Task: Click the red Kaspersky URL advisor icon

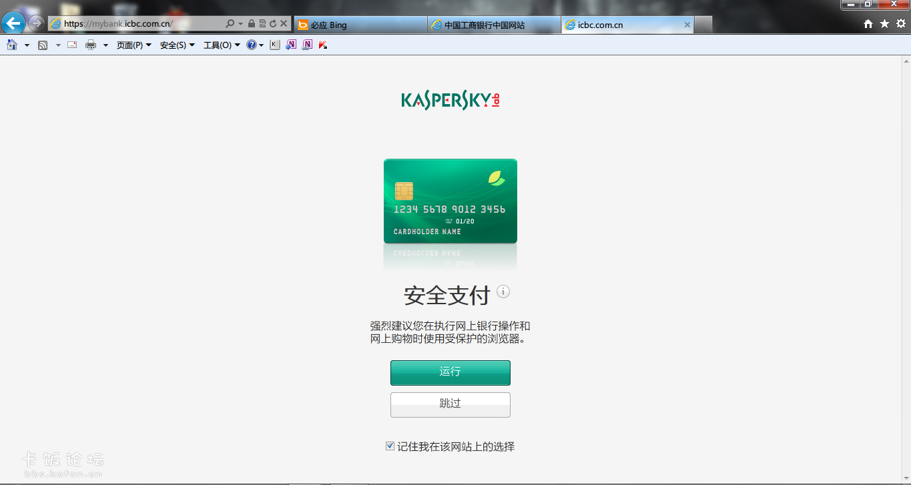Action: 323,45
